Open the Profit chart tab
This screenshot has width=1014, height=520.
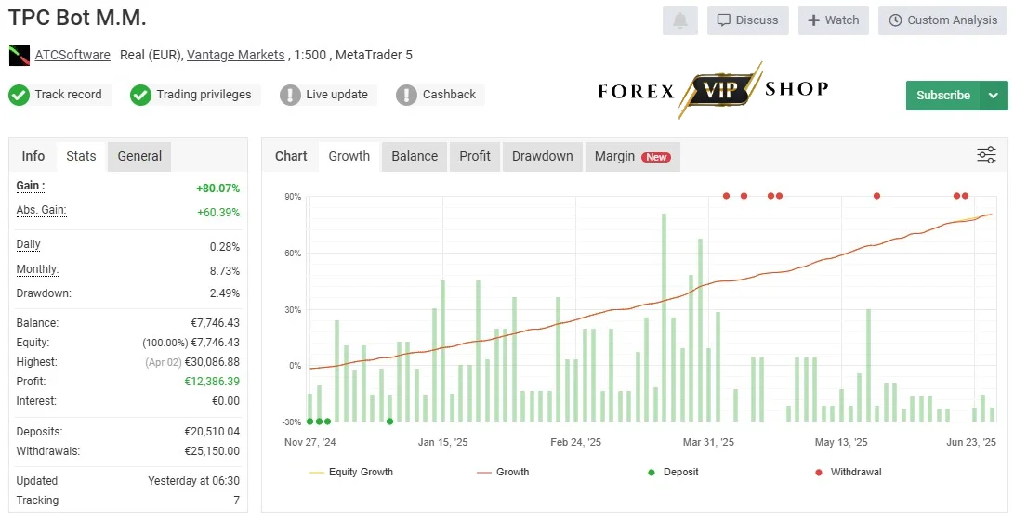pyautogui.click(x=475, y=156)
